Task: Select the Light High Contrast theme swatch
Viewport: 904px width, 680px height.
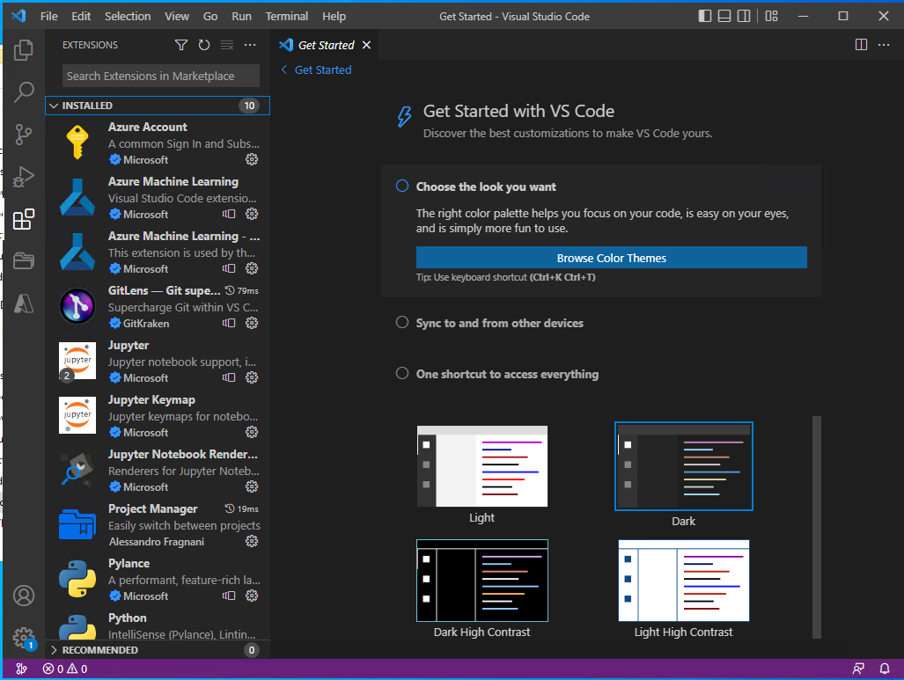Action: (x=684, y=581)
